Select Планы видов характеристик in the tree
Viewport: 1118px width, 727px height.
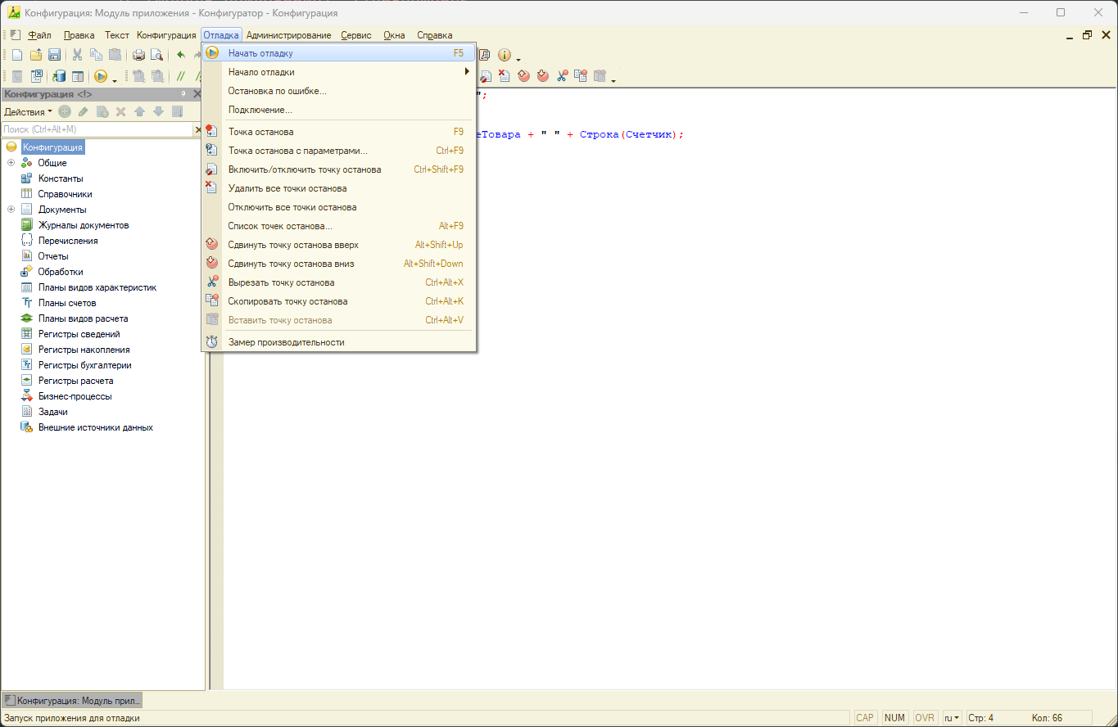97,287
